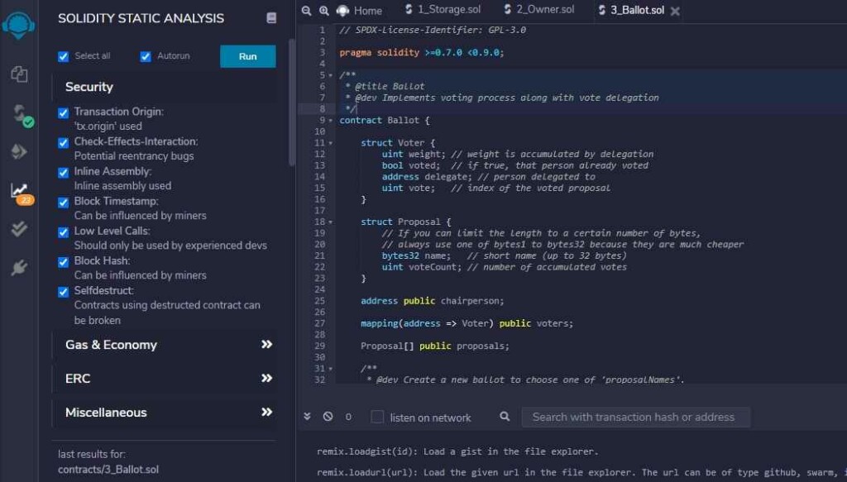
Task: Click the transaction hash search field
Action: click(x=635, y=417)
